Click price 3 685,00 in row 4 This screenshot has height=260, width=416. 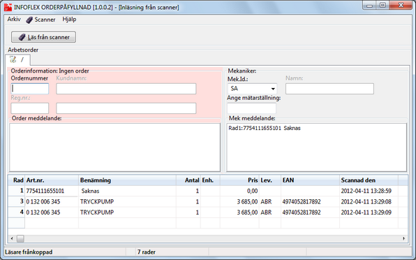[239, 212]
